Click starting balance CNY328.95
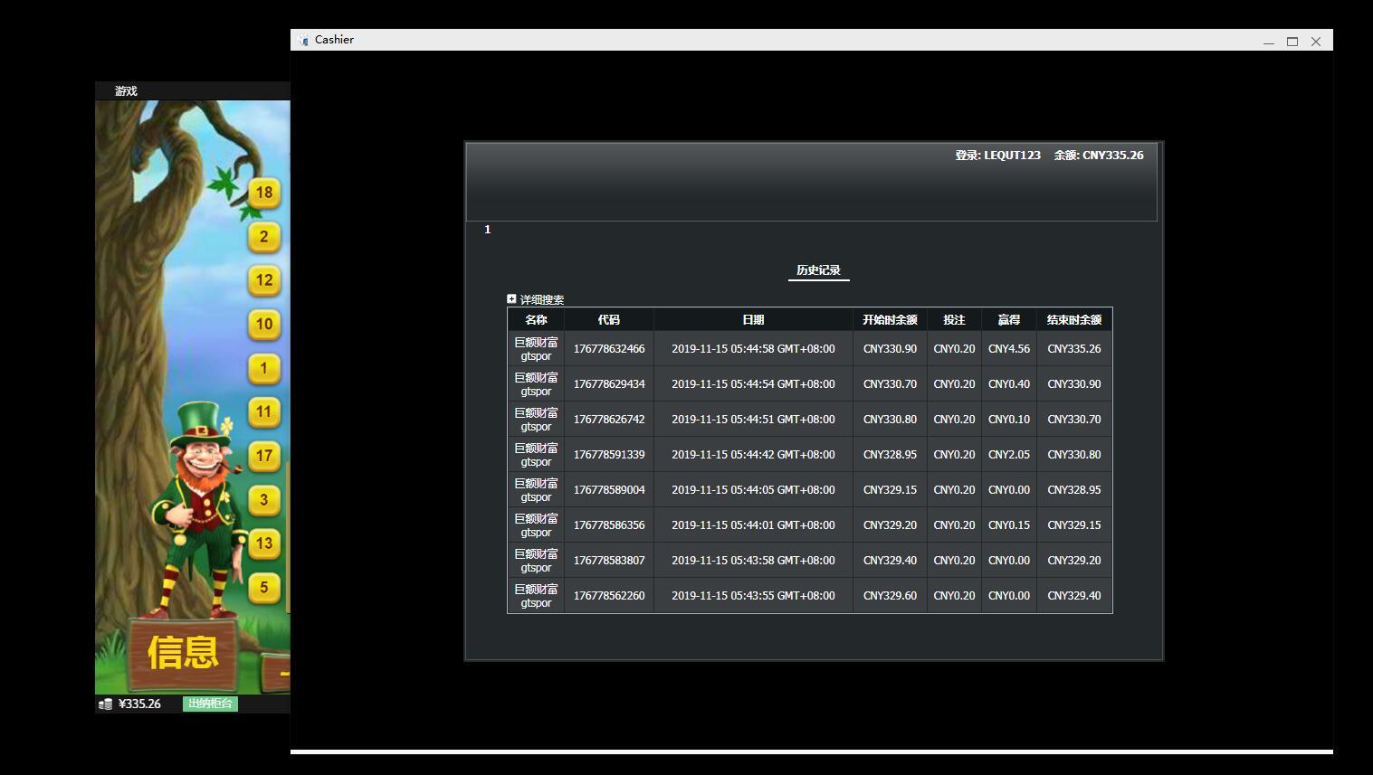The width and height of the screenshot is (1373, 775). (890, 455)
